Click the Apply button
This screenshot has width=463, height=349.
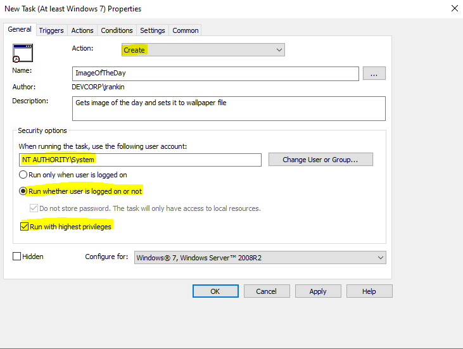point(318,291)
